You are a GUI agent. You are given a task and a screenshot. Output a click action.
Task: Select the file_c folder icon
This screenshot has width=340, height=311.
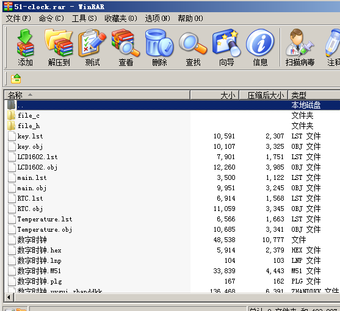click(11, 115)
